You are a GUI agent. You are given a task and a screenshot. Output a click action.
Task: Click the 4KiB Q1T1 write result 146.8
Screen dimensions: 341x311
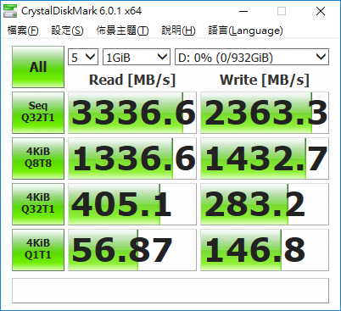coord(265,250)
